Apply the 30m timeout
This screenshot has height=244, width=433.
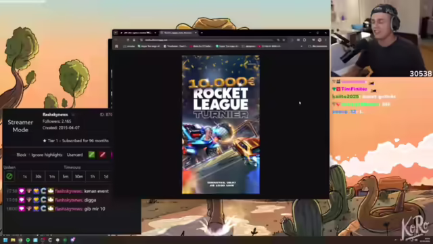click(x=78, y=176)
